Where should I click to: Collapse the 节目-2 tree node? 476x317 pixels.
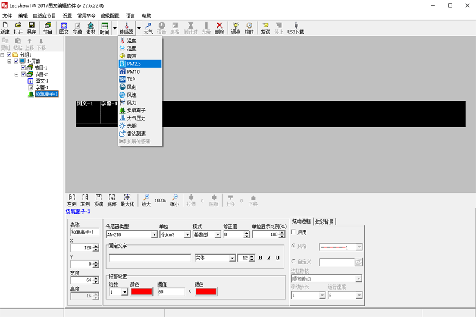tap(17, 74)
